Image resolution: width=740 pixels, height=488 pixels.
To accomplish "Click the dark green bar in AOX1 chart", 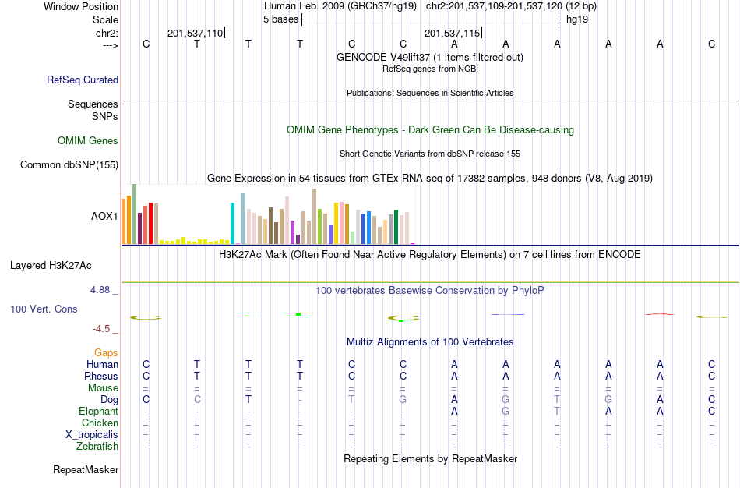I will (396, 227).
